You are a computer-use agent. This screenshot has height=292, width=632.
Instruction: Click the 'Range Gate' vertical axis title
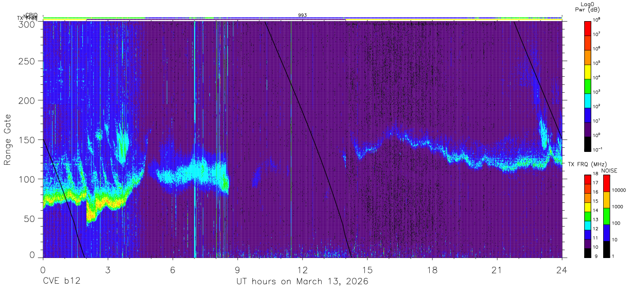click(8, 139)
